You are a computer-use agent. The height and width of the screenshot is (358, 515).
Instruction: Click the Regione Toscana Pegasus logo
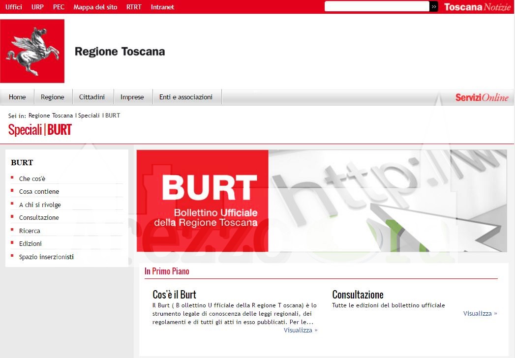[x=32, y=51]
